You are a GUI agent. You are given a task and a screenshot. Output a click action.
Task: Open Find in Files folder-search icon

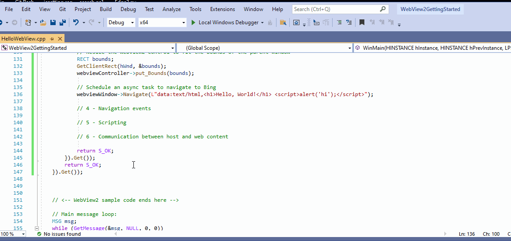click(x=283, y=22)
